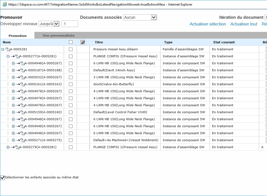Check the box for FLANGE CONFIG 2 row
Viewport: 267px width, 196px height.
pyautogui.click(x=71, y=56)
